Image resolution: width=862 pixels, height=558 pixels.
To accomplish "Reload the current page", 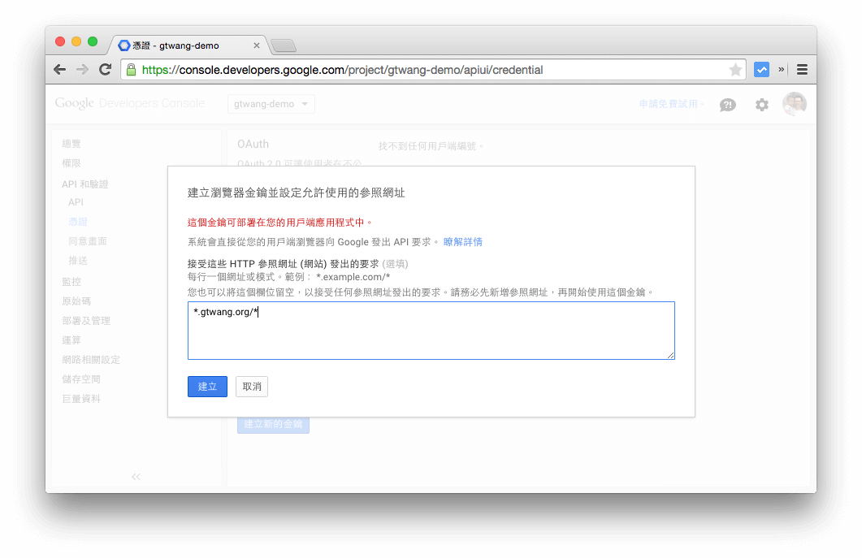I will [105, 69].
